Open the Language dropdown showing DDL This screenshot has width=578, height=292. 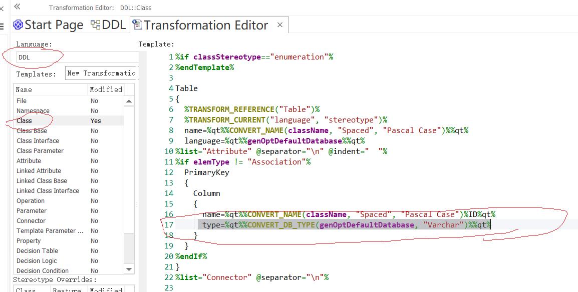[x=78, y=57]
